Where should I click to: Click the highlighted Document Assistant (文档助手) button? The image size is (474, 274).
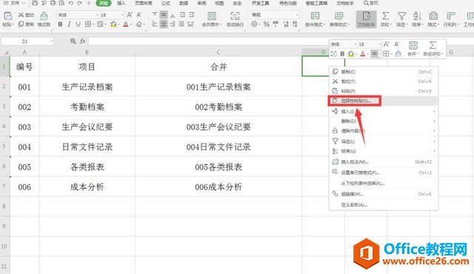pos(366,19)
